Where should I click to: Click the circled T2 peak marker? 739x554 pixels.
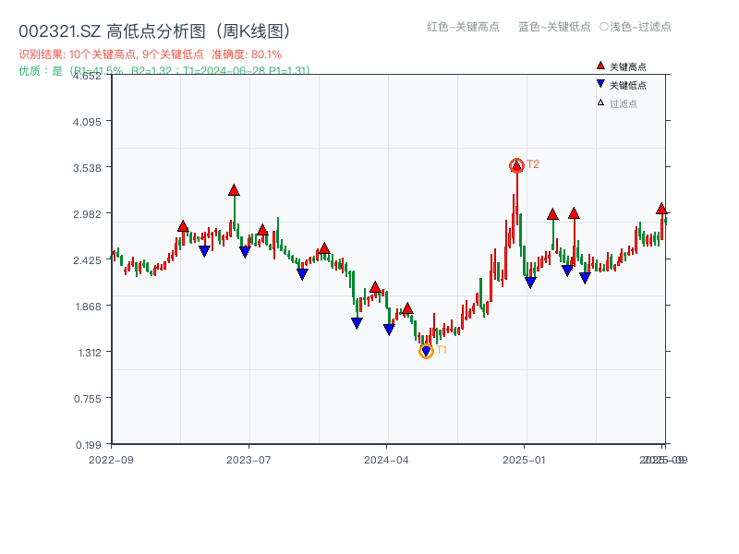click(517, 163)
